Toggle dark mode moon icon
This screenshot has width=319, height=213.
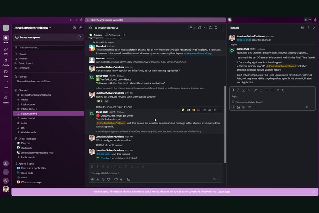click(x=6, y=180)
